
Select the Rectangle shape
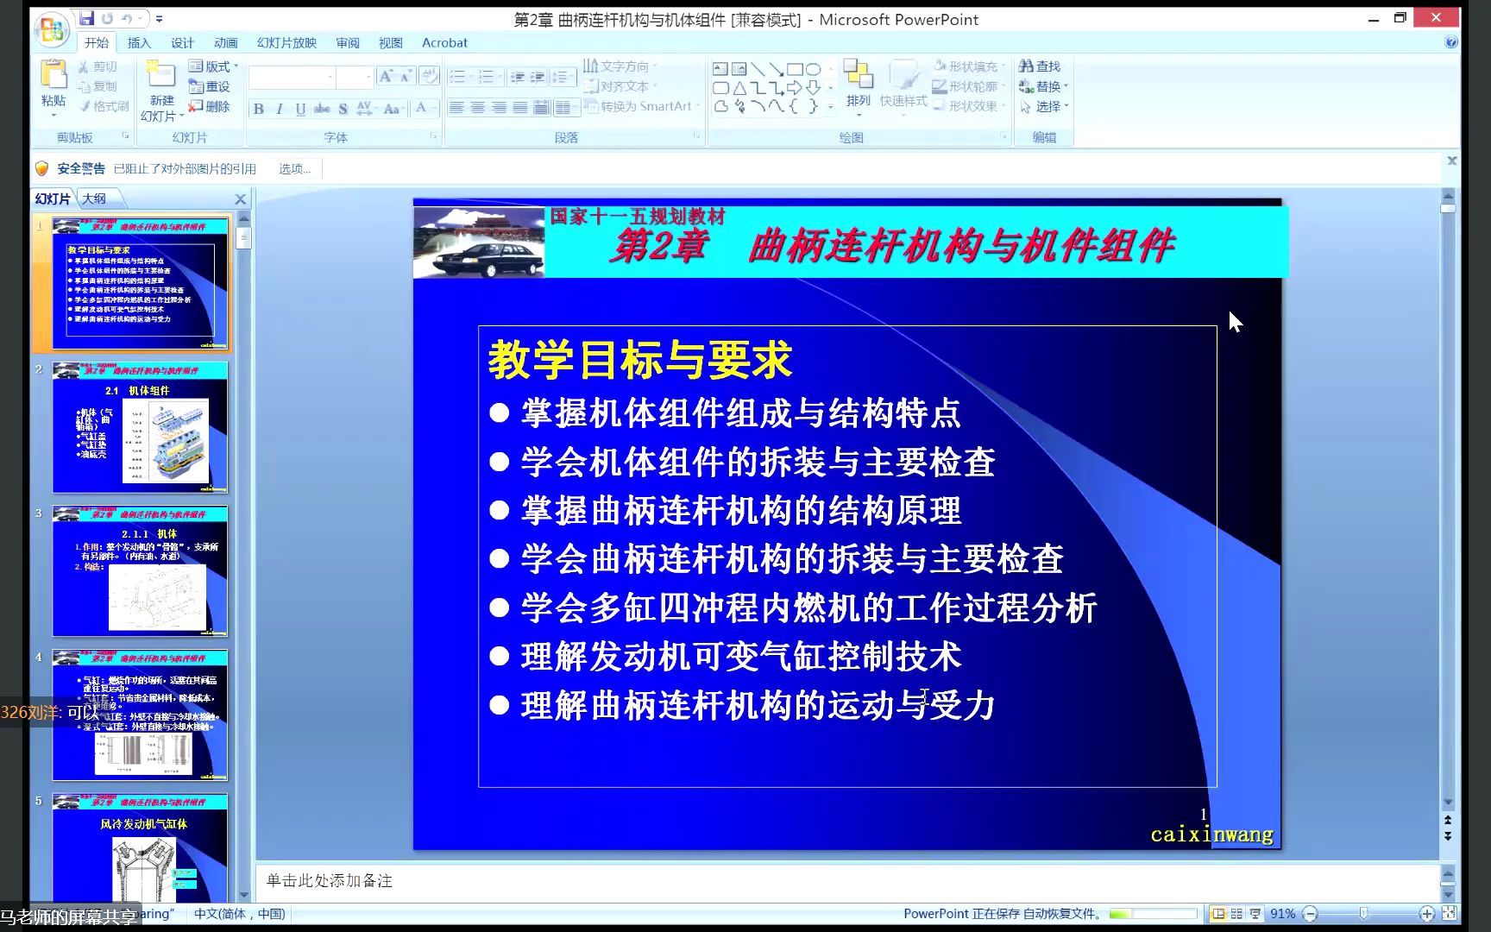point(795,69)
